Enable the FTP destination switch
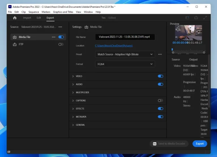The image size is (217, 157). [61, 44]
